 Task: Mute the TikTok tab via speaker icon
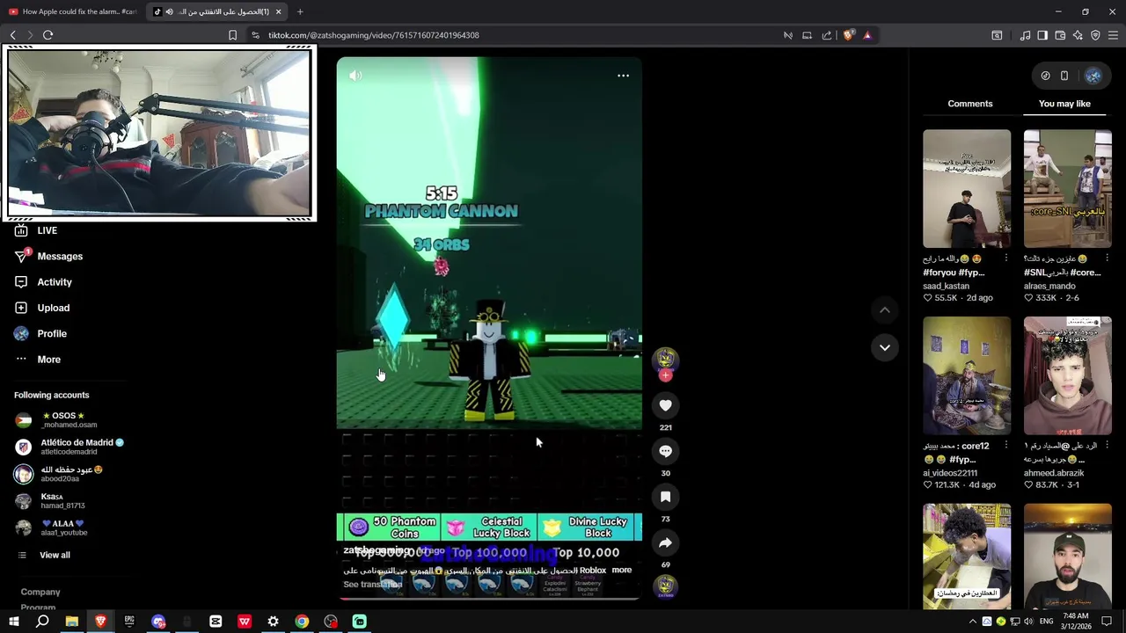tap(169, 11)
